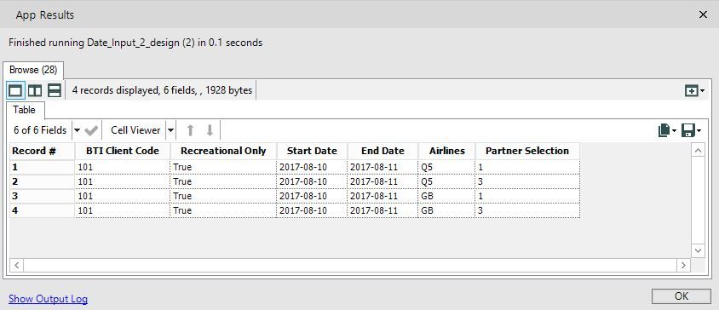Click BTI Client Code 101 in record 4
The image size is (719, 310).
pyautogui.click(x=123, y=211)
